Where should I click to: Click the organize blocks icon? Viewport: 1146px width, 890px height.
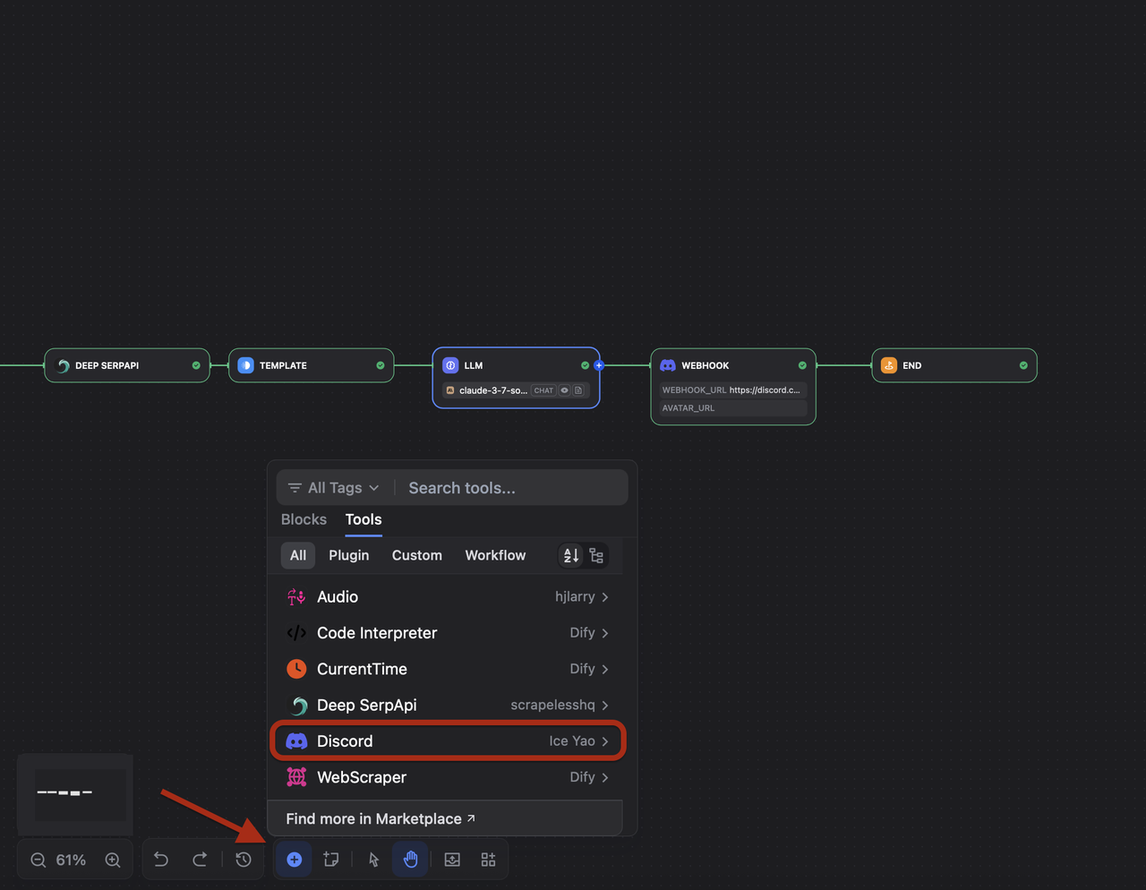[x=488, y=859]
